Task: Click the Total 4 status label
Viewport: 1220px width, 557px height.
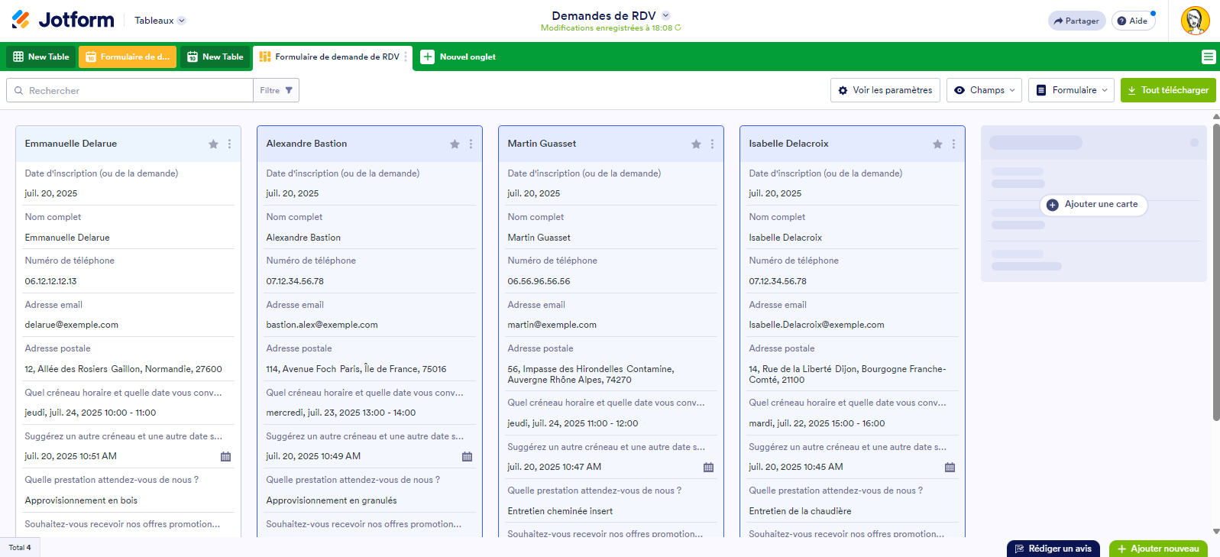Action: (20, 547)
